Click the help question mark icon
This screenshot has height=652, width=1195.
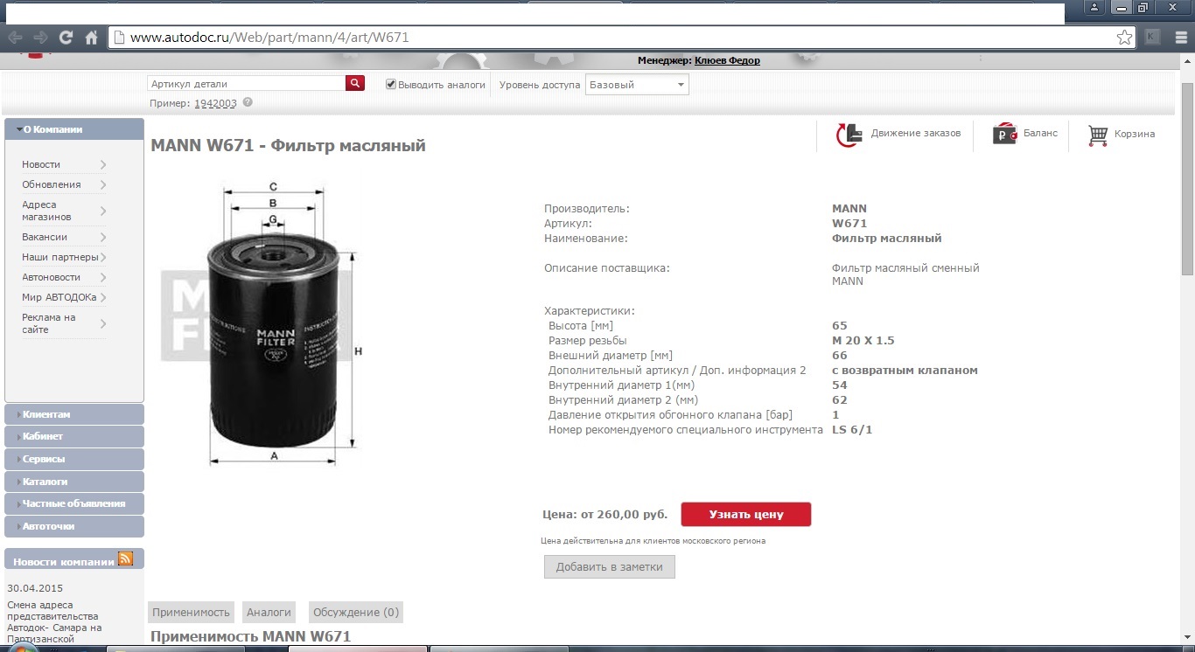tap(248, 102)
